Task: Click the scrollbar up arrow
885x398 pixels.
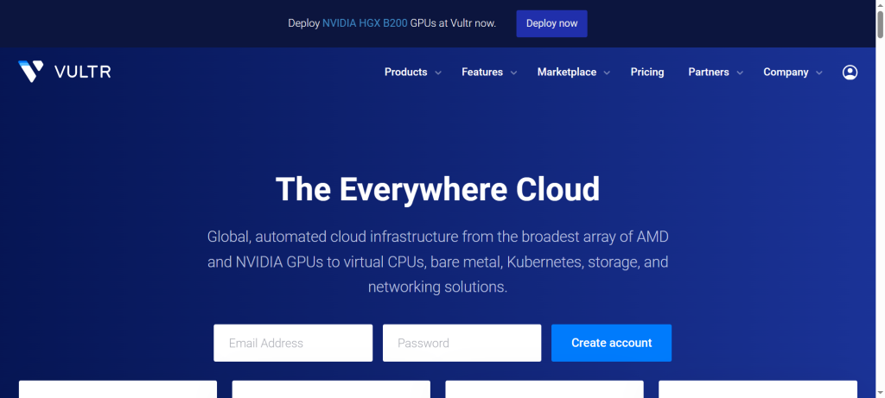Action: (880, 4)
